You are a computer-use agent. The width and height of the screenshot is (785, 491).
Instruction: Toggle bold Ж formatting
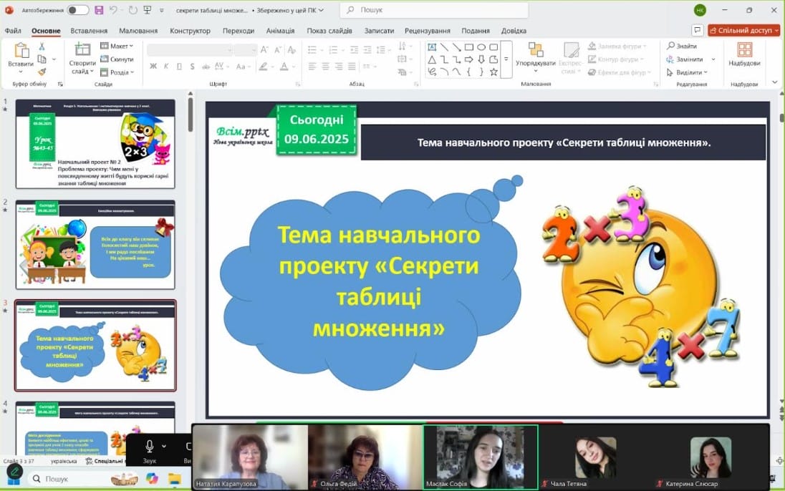click(x=153, y=66)
